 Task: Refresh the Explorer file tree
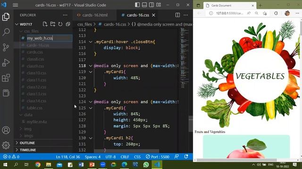tap(60, 24)
